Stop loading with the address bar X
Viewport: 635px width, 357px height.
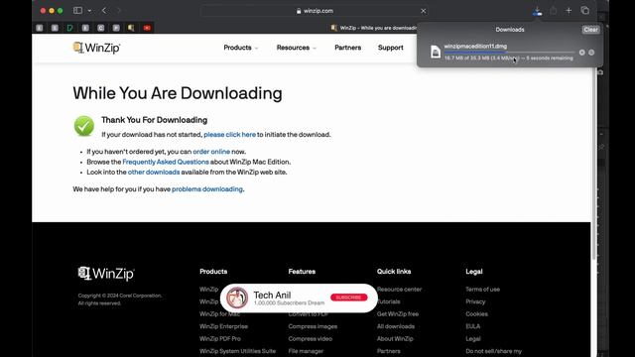point(424,11)
